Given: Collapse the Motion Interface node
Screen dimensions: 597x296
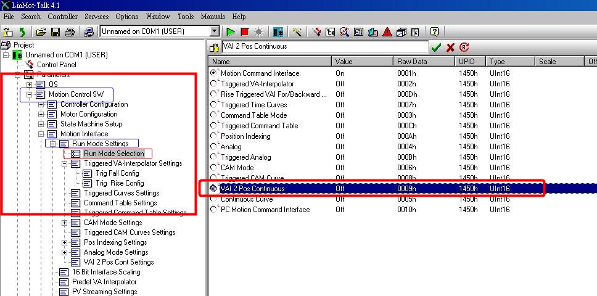Looking at the screenshot, I should 41,134.
